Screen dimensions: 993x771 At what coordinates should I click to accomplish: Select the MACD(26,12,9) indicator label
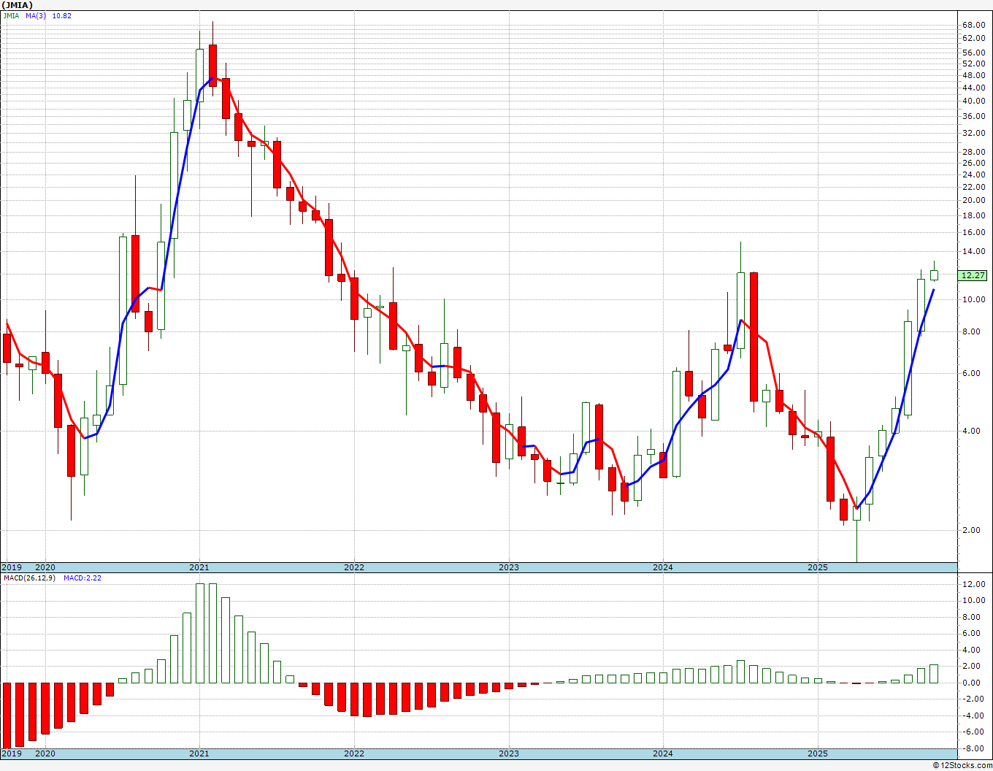pyautogui.click(x=26, y=578)
